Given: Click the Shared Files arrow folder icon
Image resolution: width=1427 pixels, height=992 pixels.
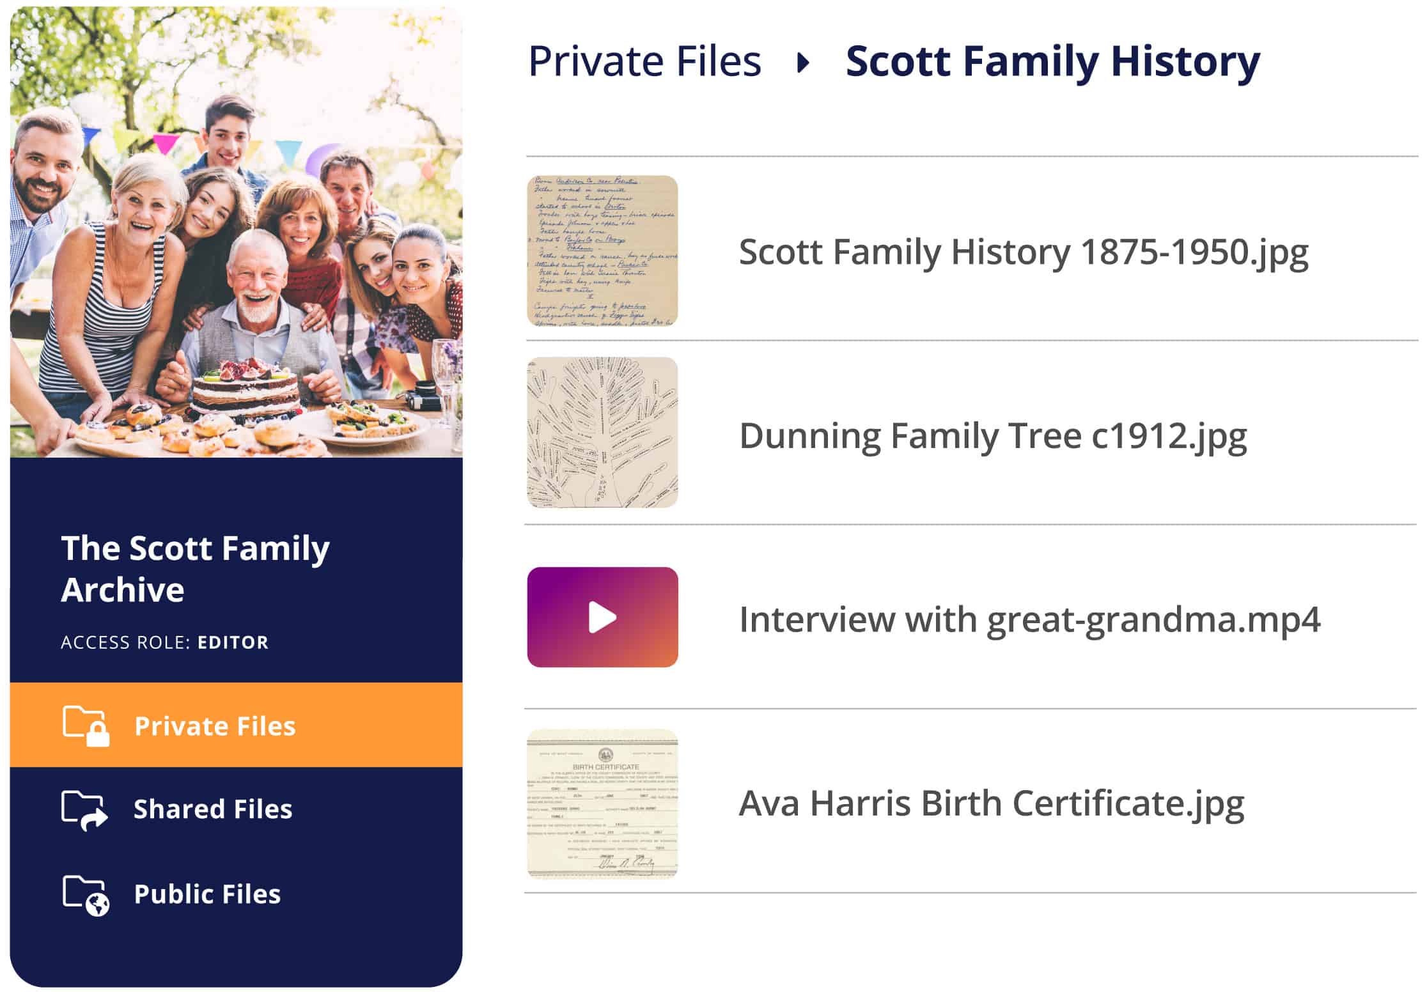Looking at the screenshot, I should (84, 810).
